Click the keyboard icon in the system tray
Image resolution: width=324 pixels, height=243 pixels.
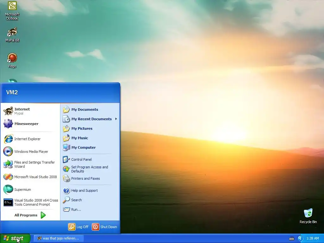(291, 239)
